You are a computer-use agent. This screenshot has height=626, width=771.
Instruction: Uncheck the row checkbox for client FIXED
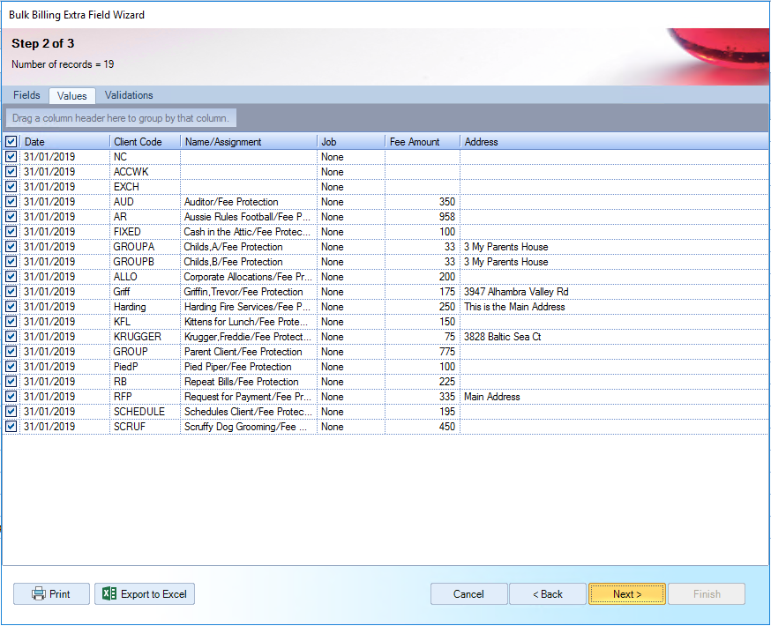(11, 232)
